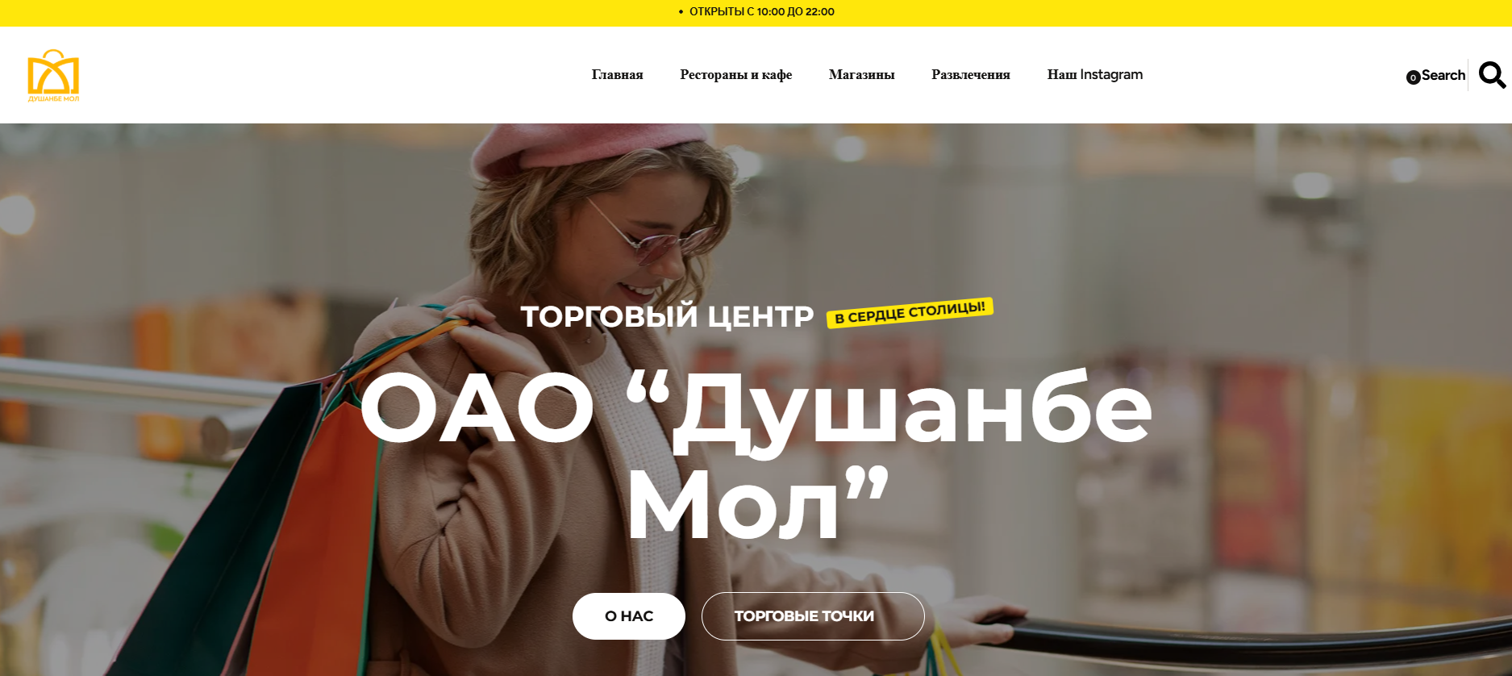1512x676 pixels.
Task: Open search with the magnifier icon
Action: tap(1492, 75)
